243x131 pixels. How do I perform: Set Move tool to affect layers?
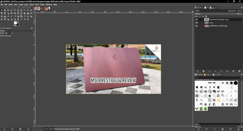coord(6,33)
